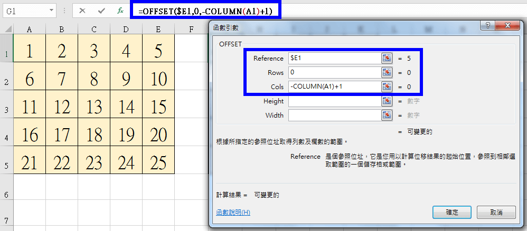The height and width of the screenshot is (231, 527).
Task: Click collapse dialog icon beside Cols field
Action: coord(387,86)
